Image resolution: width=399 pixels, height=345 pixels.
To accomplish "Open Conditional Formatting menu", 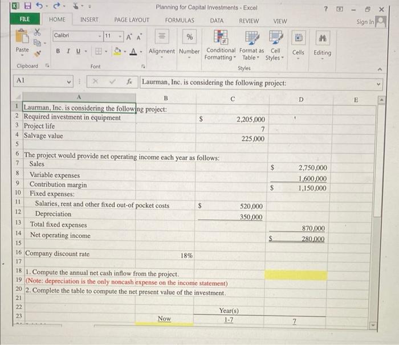I will point(221,45).
